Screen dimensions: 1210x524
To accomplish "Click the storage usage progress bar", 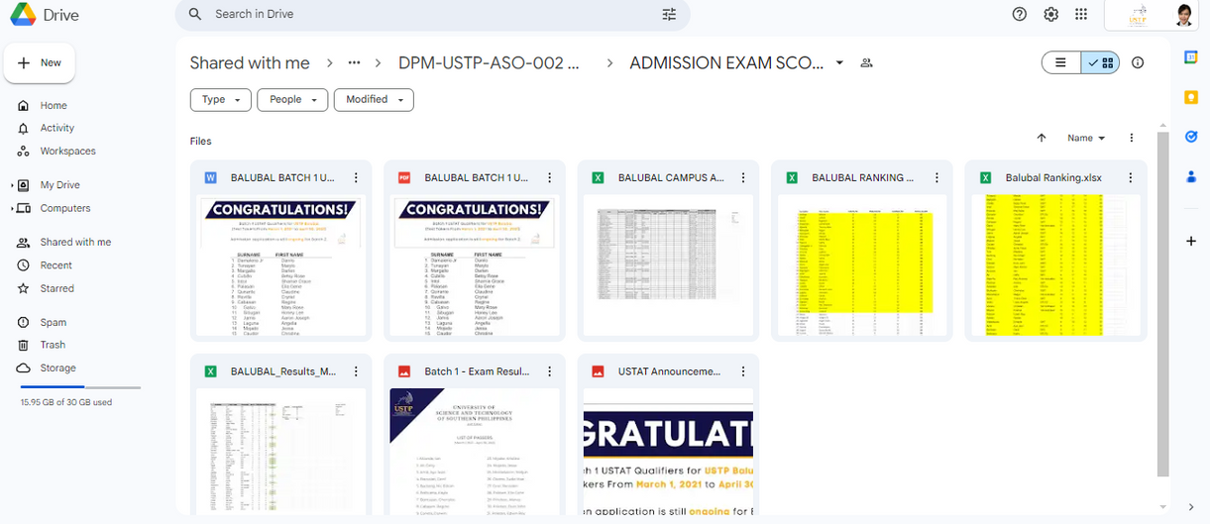I will click(x=80, y=387).
